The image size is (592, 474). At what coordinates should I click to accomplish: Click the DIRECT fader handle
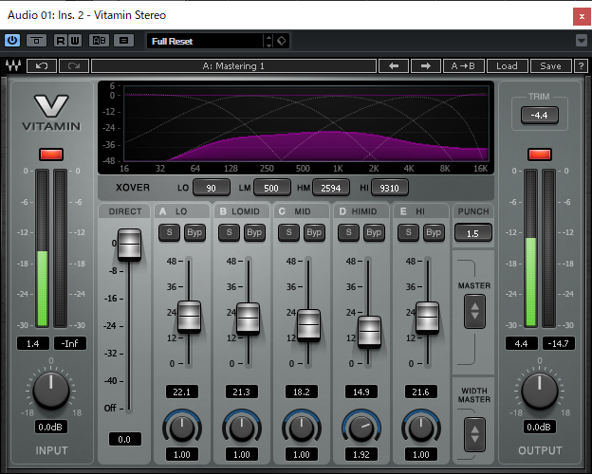tap(129, 245)
